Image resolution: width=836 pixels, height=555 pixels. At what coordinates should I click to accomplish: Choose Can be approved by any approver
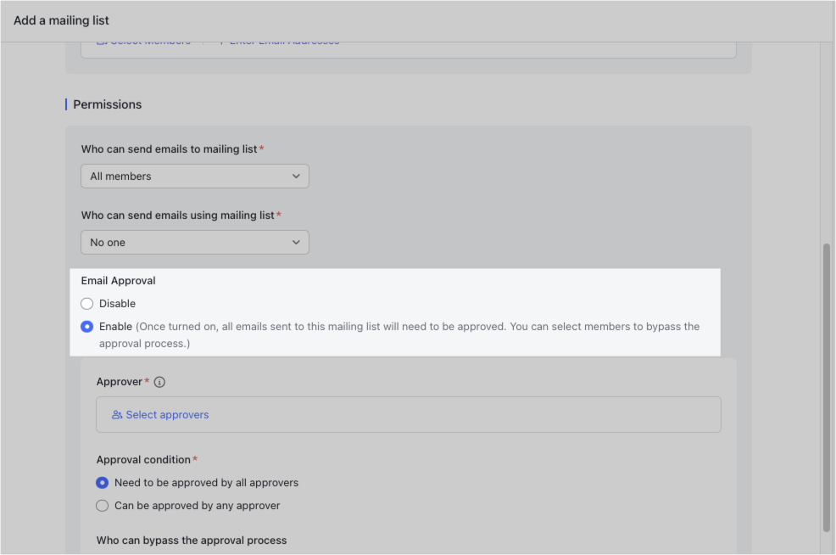(103, 505)
